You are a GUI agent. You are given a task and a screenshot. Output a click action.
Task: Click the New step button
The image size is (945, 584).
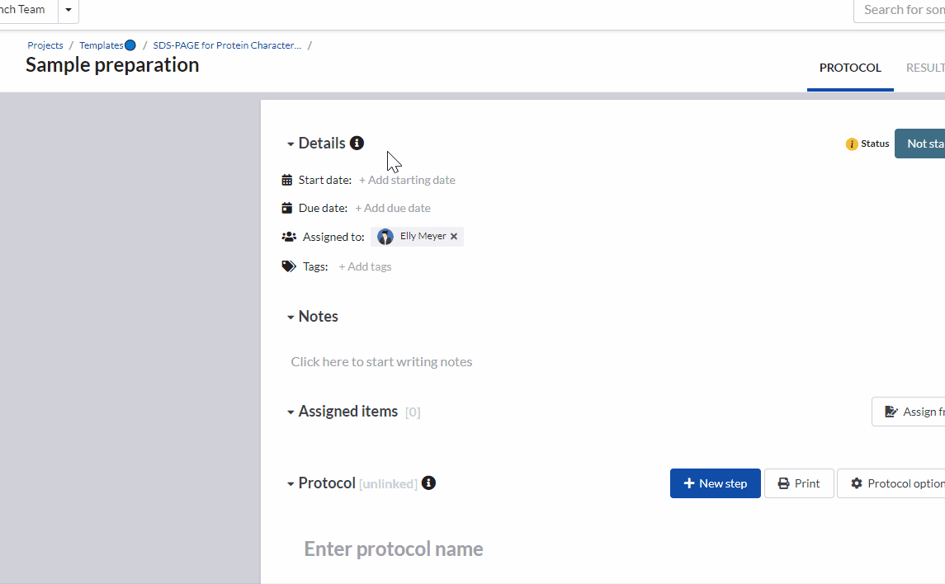[x=715, y=483]
